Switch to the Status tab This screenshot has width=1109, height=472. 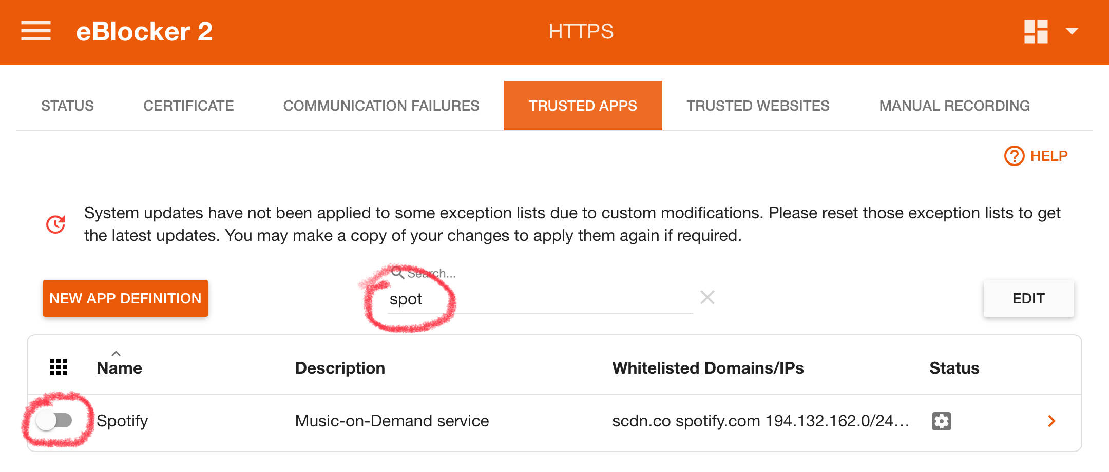(67, 106)
